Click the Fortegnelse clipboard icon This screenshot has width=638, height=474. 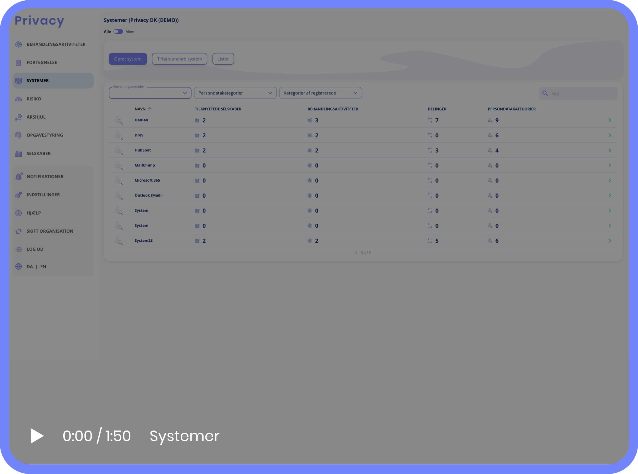coord(19,62)
